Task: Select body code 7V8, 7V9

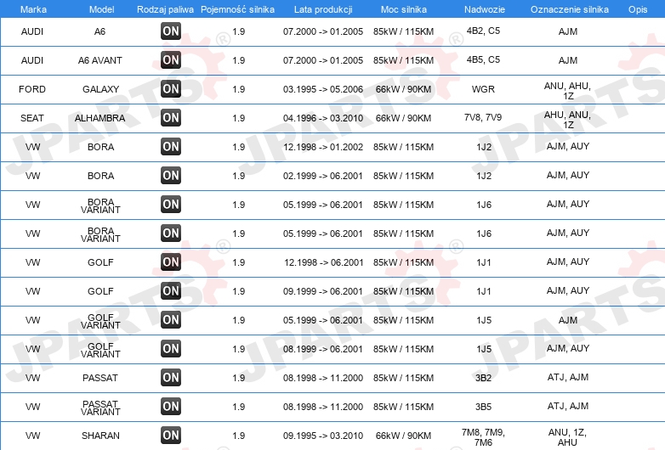Action: (483, 117)
